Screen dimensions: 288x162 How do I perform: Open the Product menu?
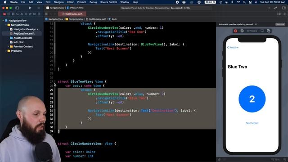tap(81, 2)
